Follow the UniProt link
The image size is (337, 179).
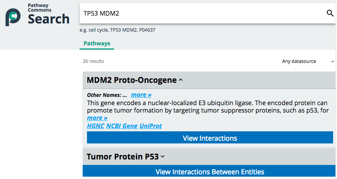(150, 126)
